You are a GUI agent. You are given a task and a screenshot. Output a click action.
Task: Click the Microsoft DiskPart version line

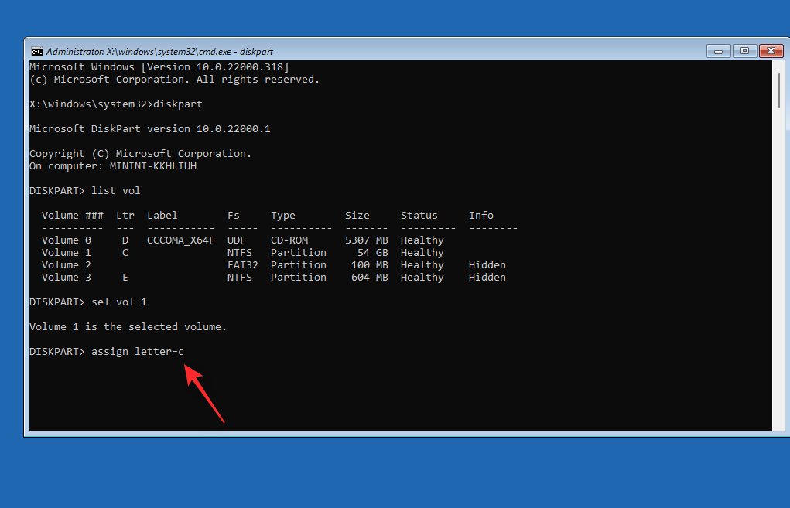click(x=149, y=128)
